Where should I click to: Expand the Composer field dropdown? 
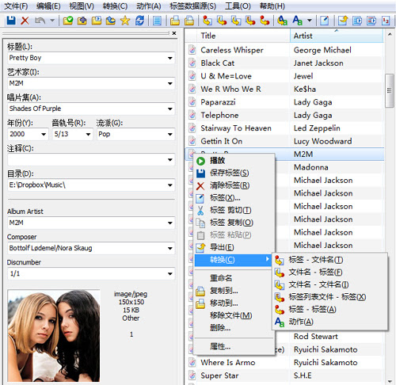(x=170, y=248)
